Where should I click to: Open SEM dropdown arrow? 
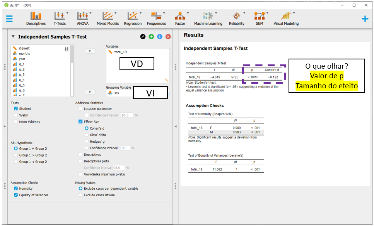pos(267,13)
